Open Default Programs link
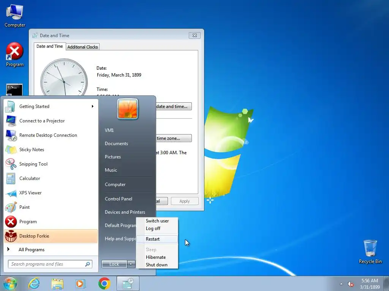 click(120, 225)
